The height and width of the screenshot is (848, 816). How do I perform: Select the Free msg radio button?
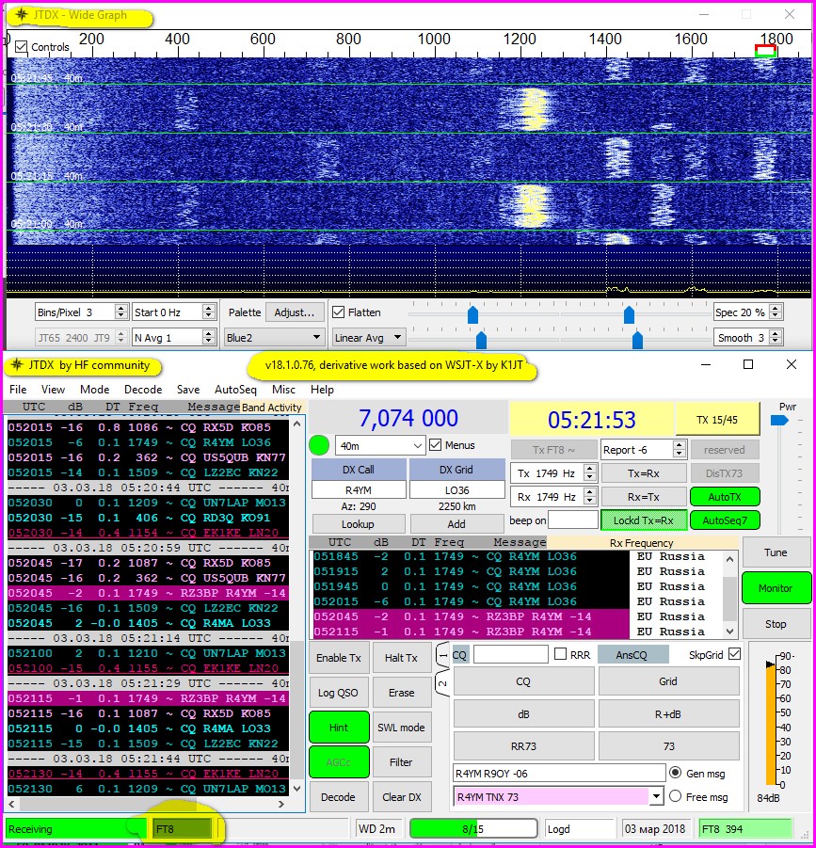pyautogui.click(x=675, y=796)
